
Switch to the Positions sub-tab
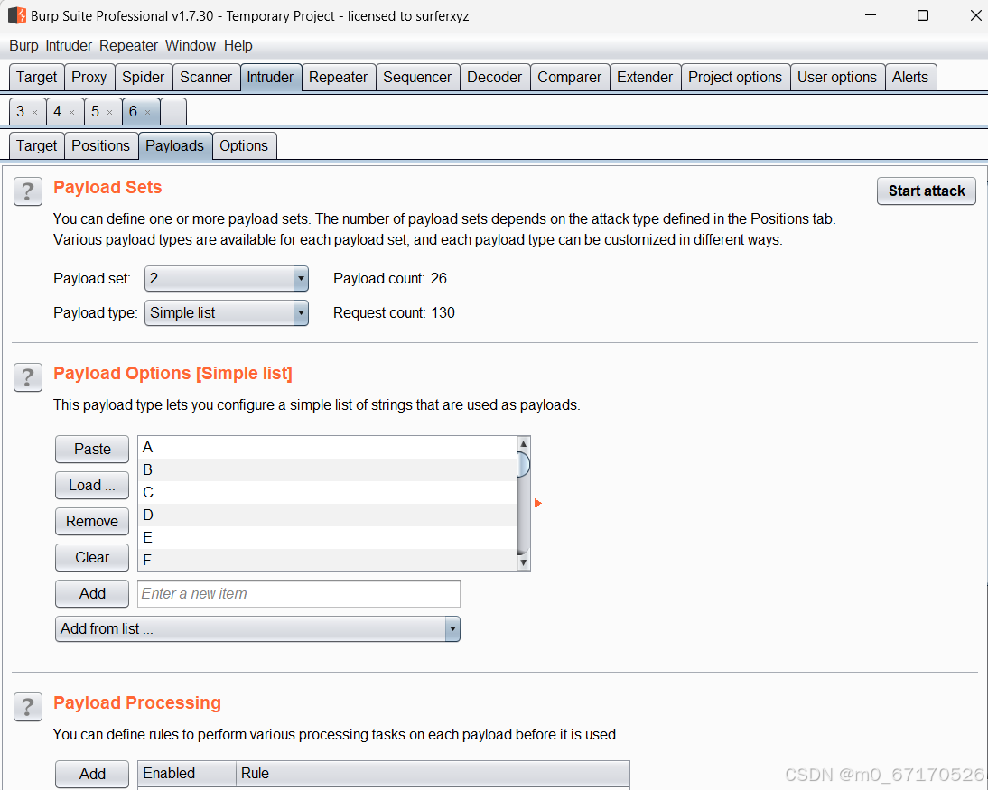pos(101,145)
